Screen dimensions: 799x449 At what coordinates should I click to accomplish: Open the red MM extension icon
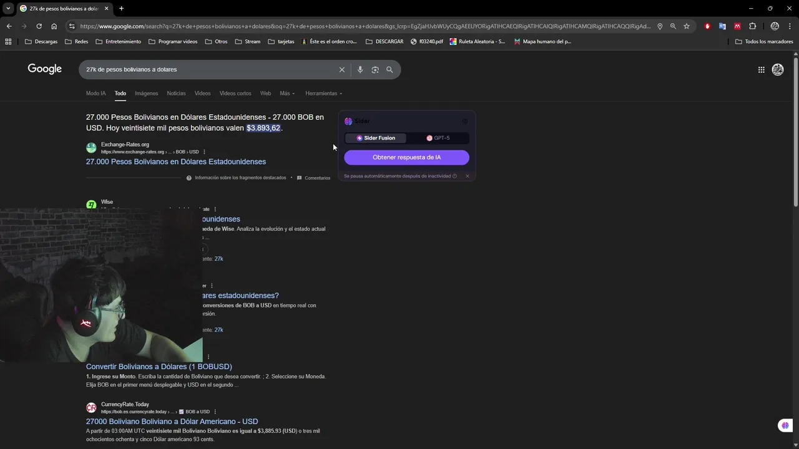coord(737,26)
